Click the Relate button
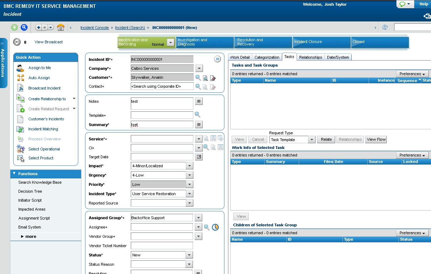 tap(326, 140)
